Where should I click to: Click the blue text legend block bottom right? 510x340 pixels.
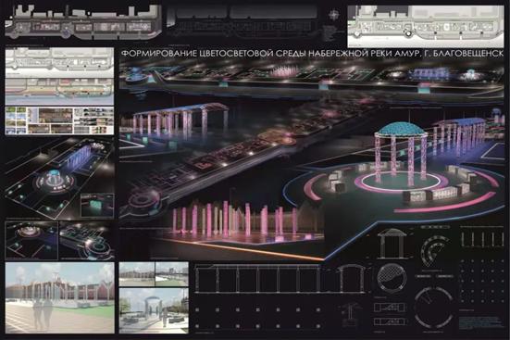click(x=479, y=321)
